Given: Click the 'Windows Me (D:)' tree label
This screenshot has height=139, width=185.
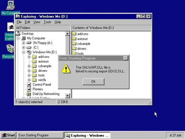Looking at the screenshot, I should tap(45, 52).
